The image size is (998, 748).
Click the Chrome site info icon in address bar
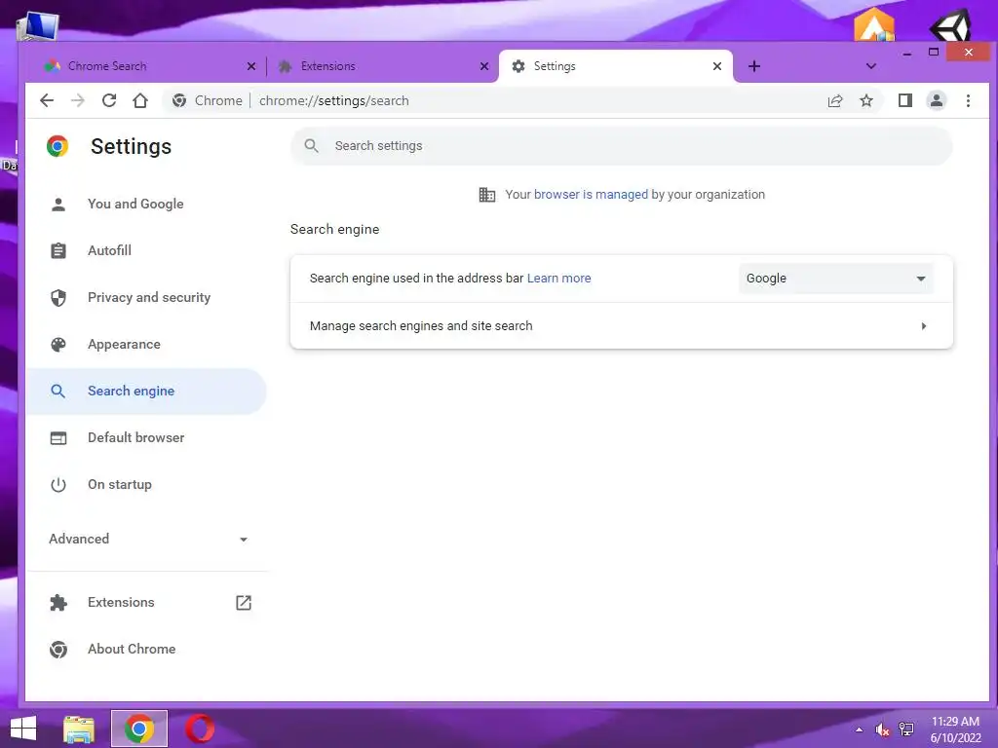coord(179,100)
